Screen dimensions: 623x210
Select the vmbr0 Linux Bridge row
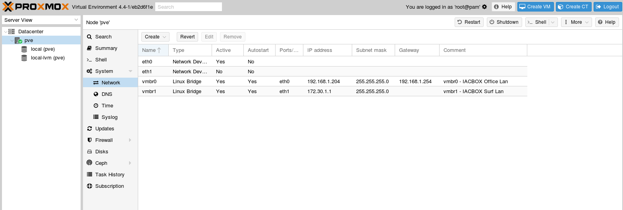[333, 81]
